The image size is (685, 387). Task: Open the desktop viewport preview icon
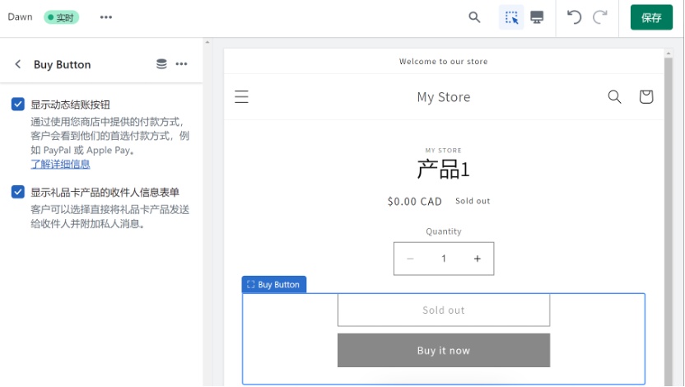[x=537, y=17]
